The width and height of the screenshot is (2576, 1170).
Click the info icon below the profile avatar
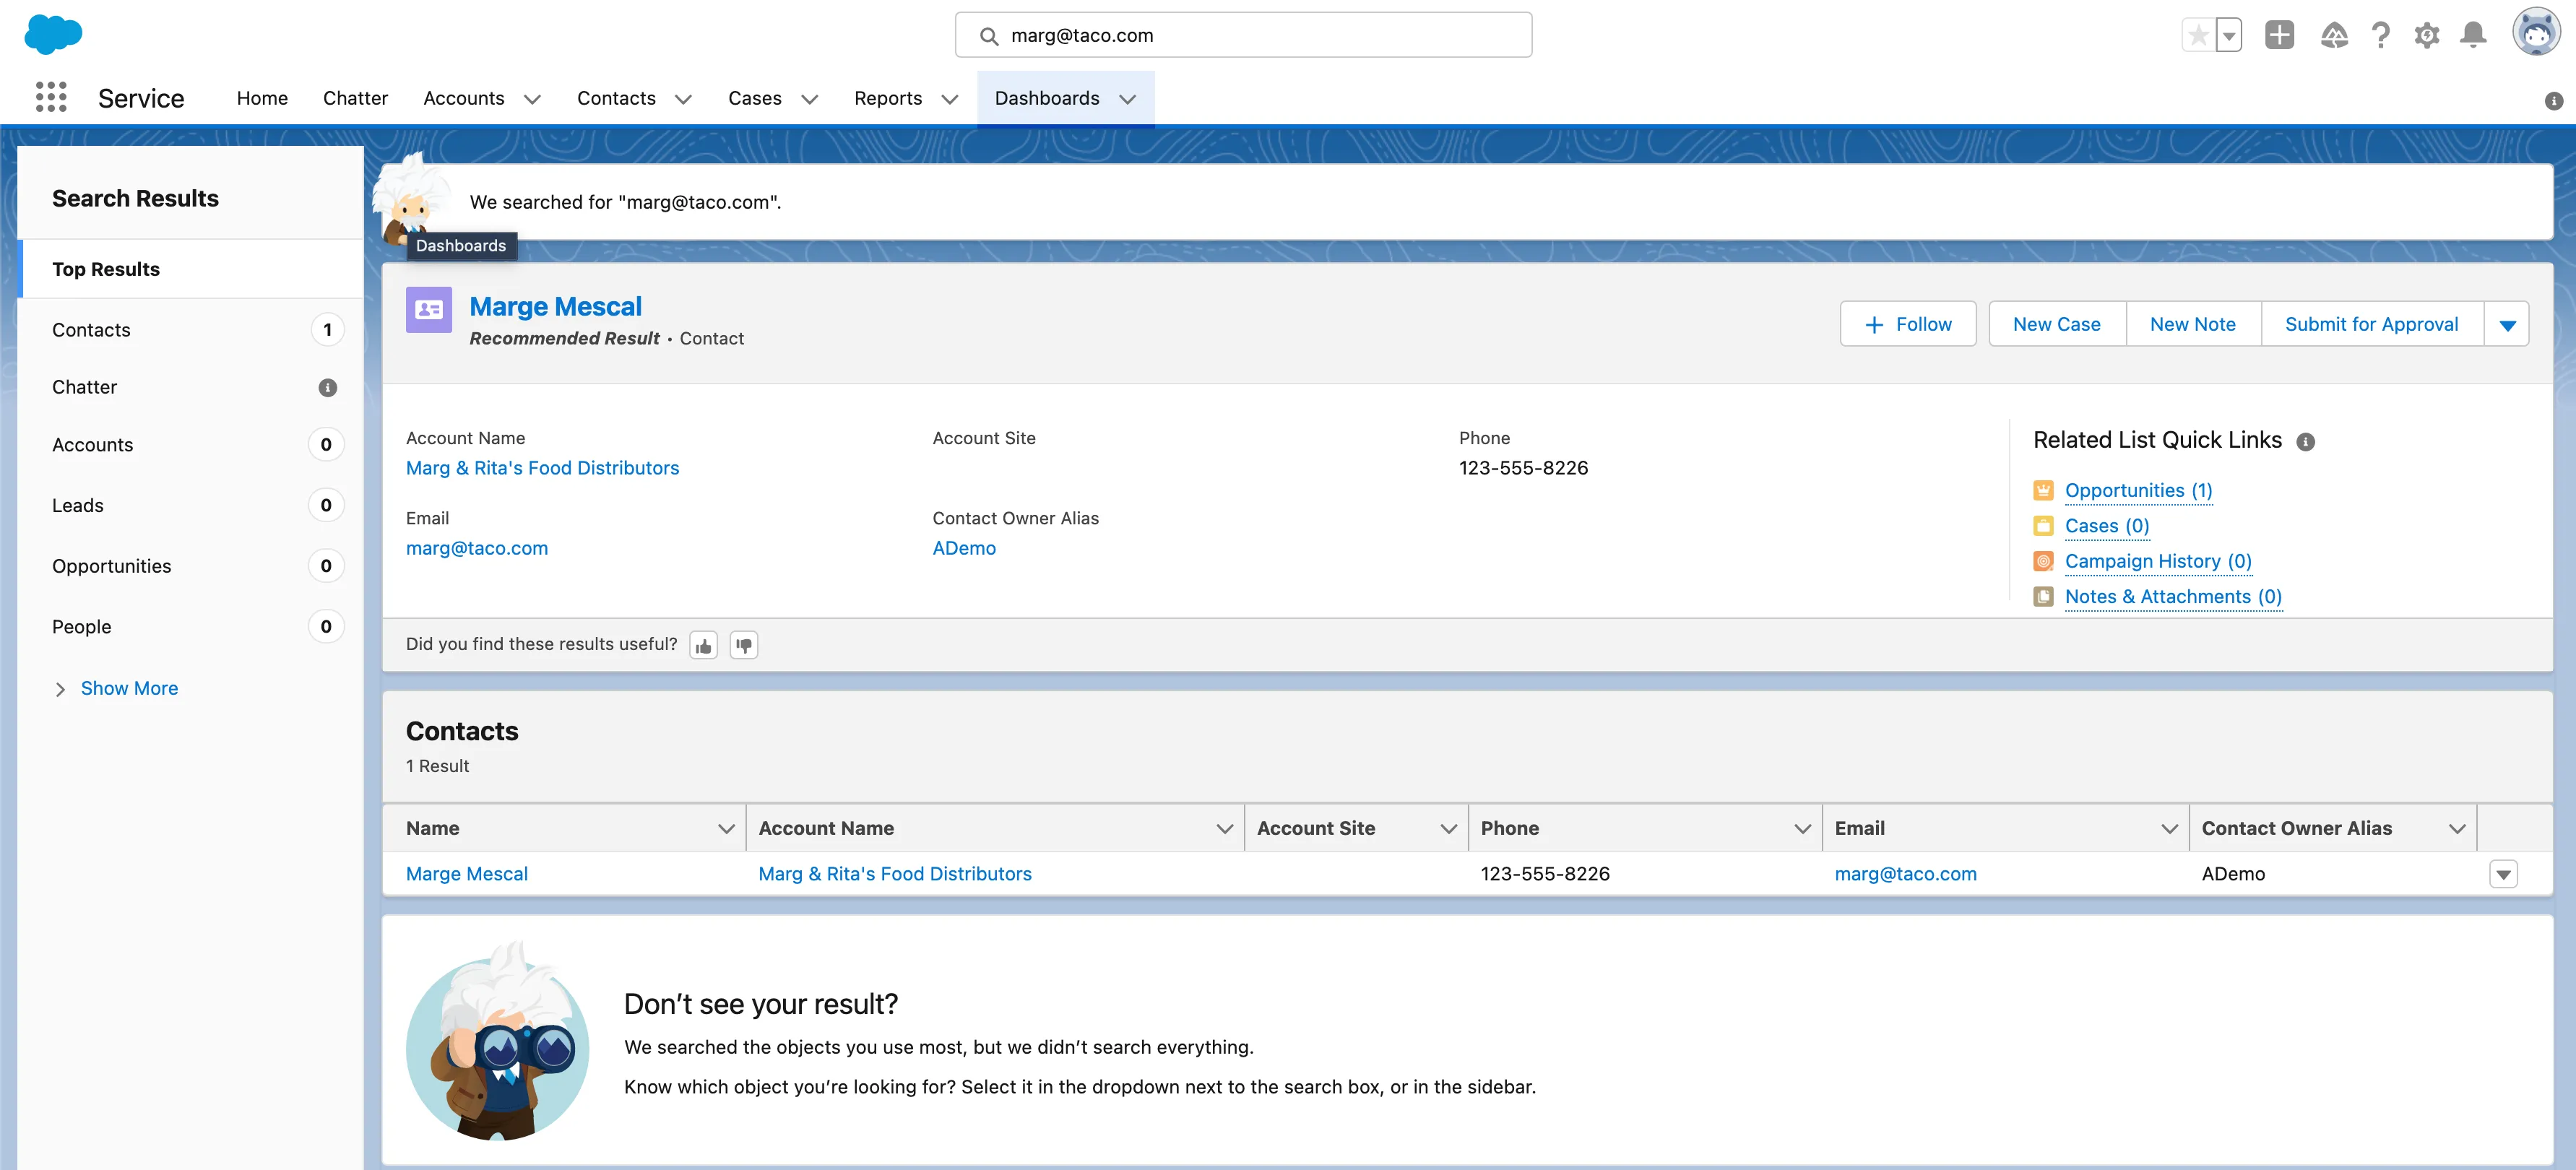tap(2553, 100)
